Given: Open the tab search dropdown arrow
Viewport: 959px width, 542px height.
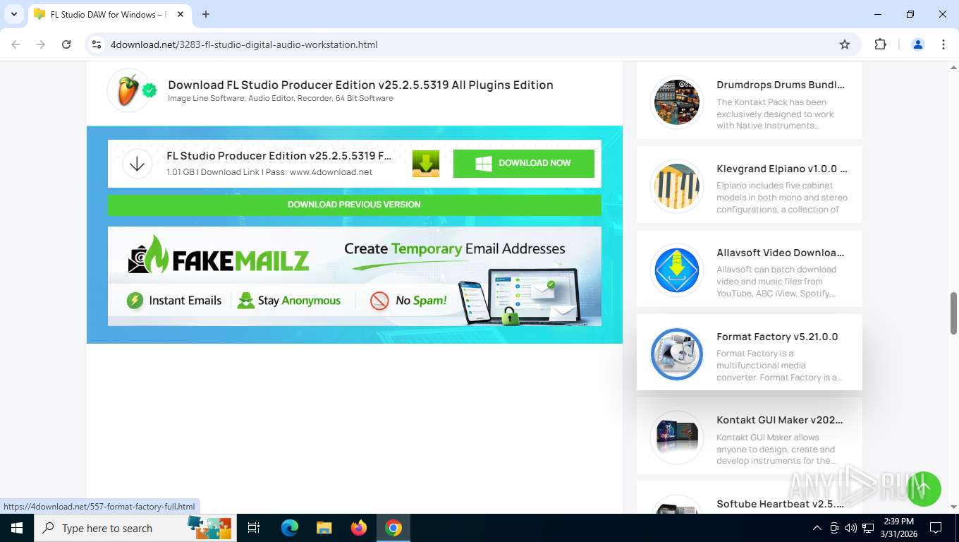Looking at the screenshot, I should click(x=13, y=14).
